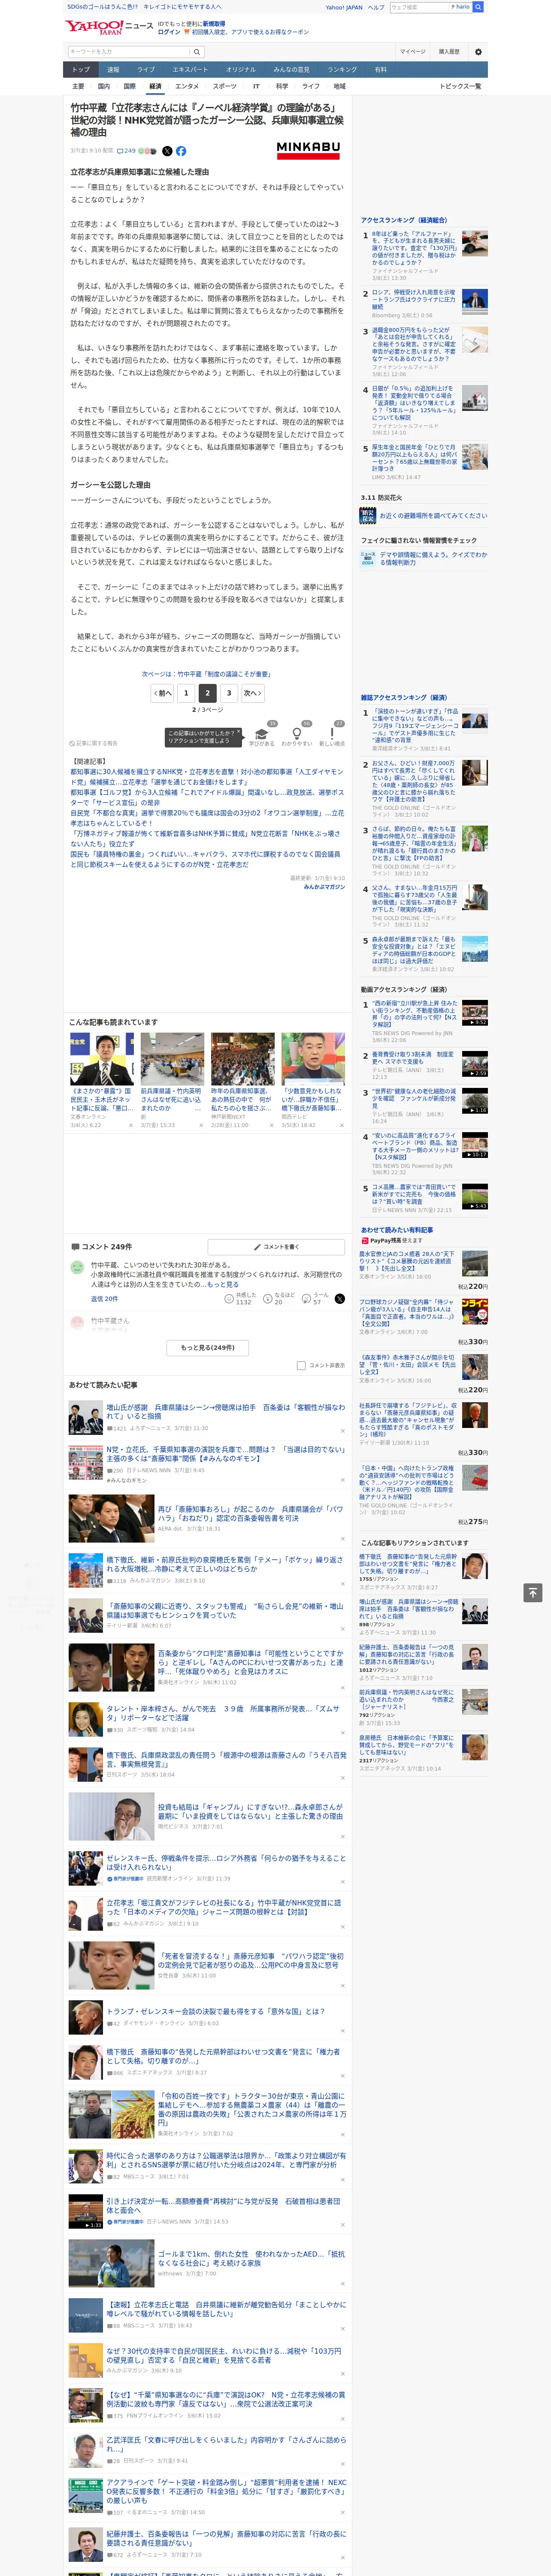The image size is (551, 2576).
Task: Go to next page 次へ button
Action: (x=253, y=693)
